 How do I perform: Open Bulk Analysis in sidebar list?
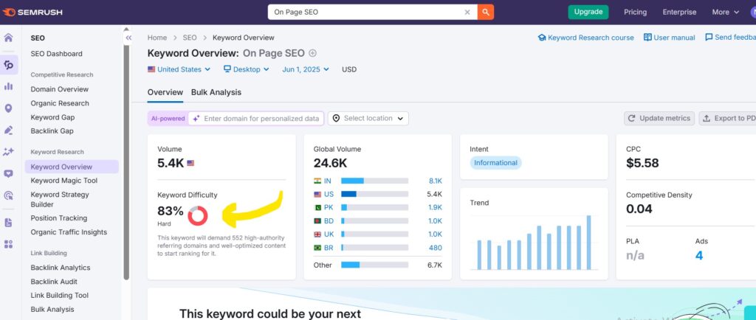(x=52, y=310)
